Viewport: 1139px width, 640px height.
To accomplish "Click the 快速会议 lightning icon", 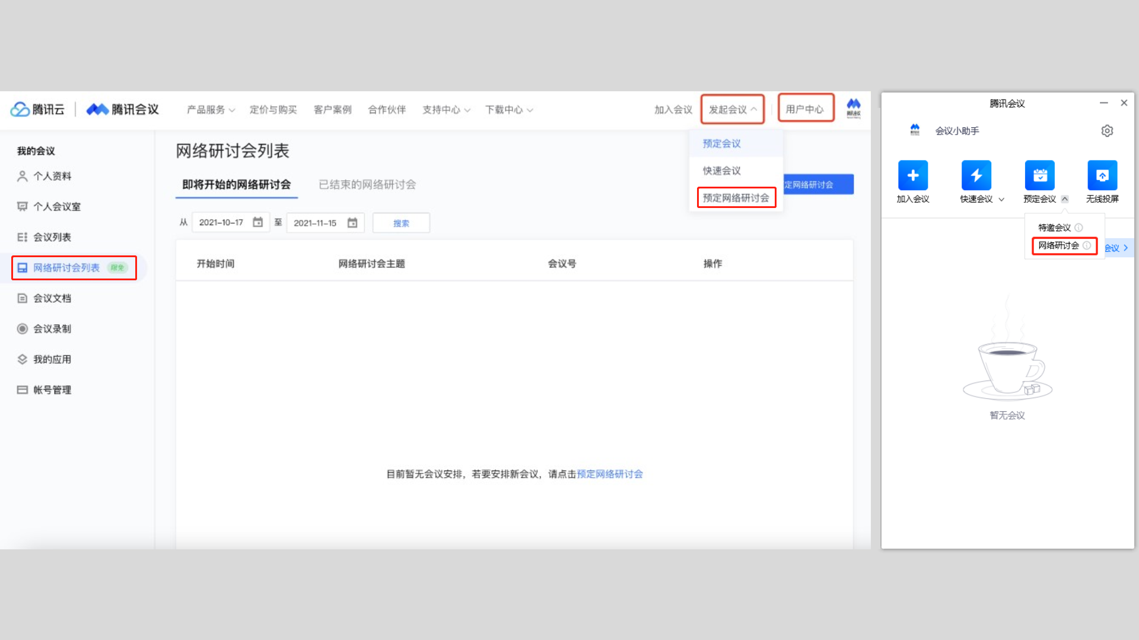I will [976, 175].
